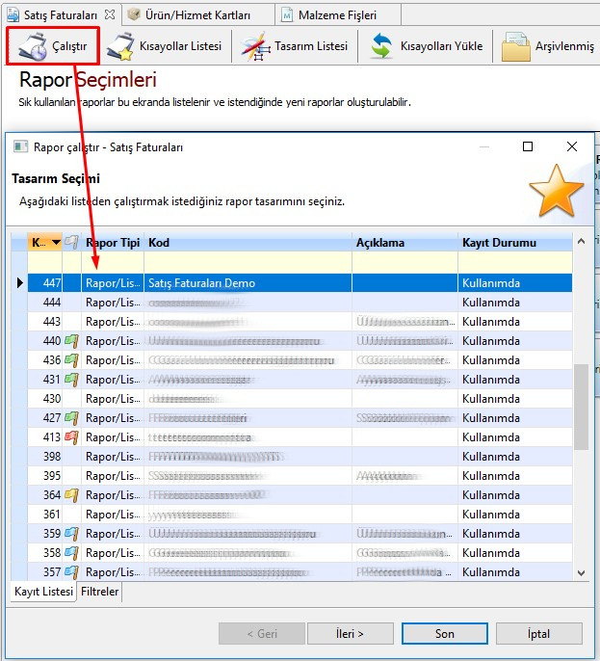Cancel the dialog with İptal

539,634
